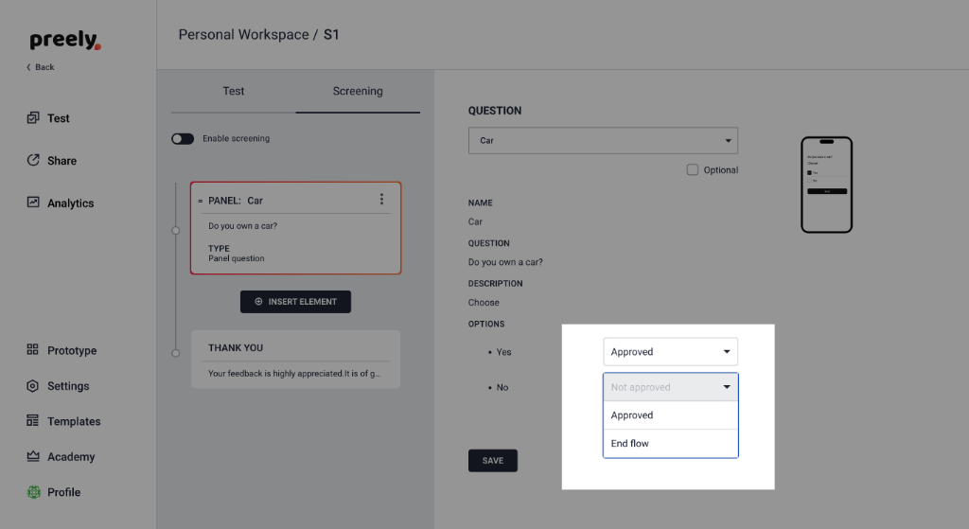Screen dimensions: 969x529
Task: Click the thank-you 'Your feedback is highly appreciated' text
Action: [294, 373]
